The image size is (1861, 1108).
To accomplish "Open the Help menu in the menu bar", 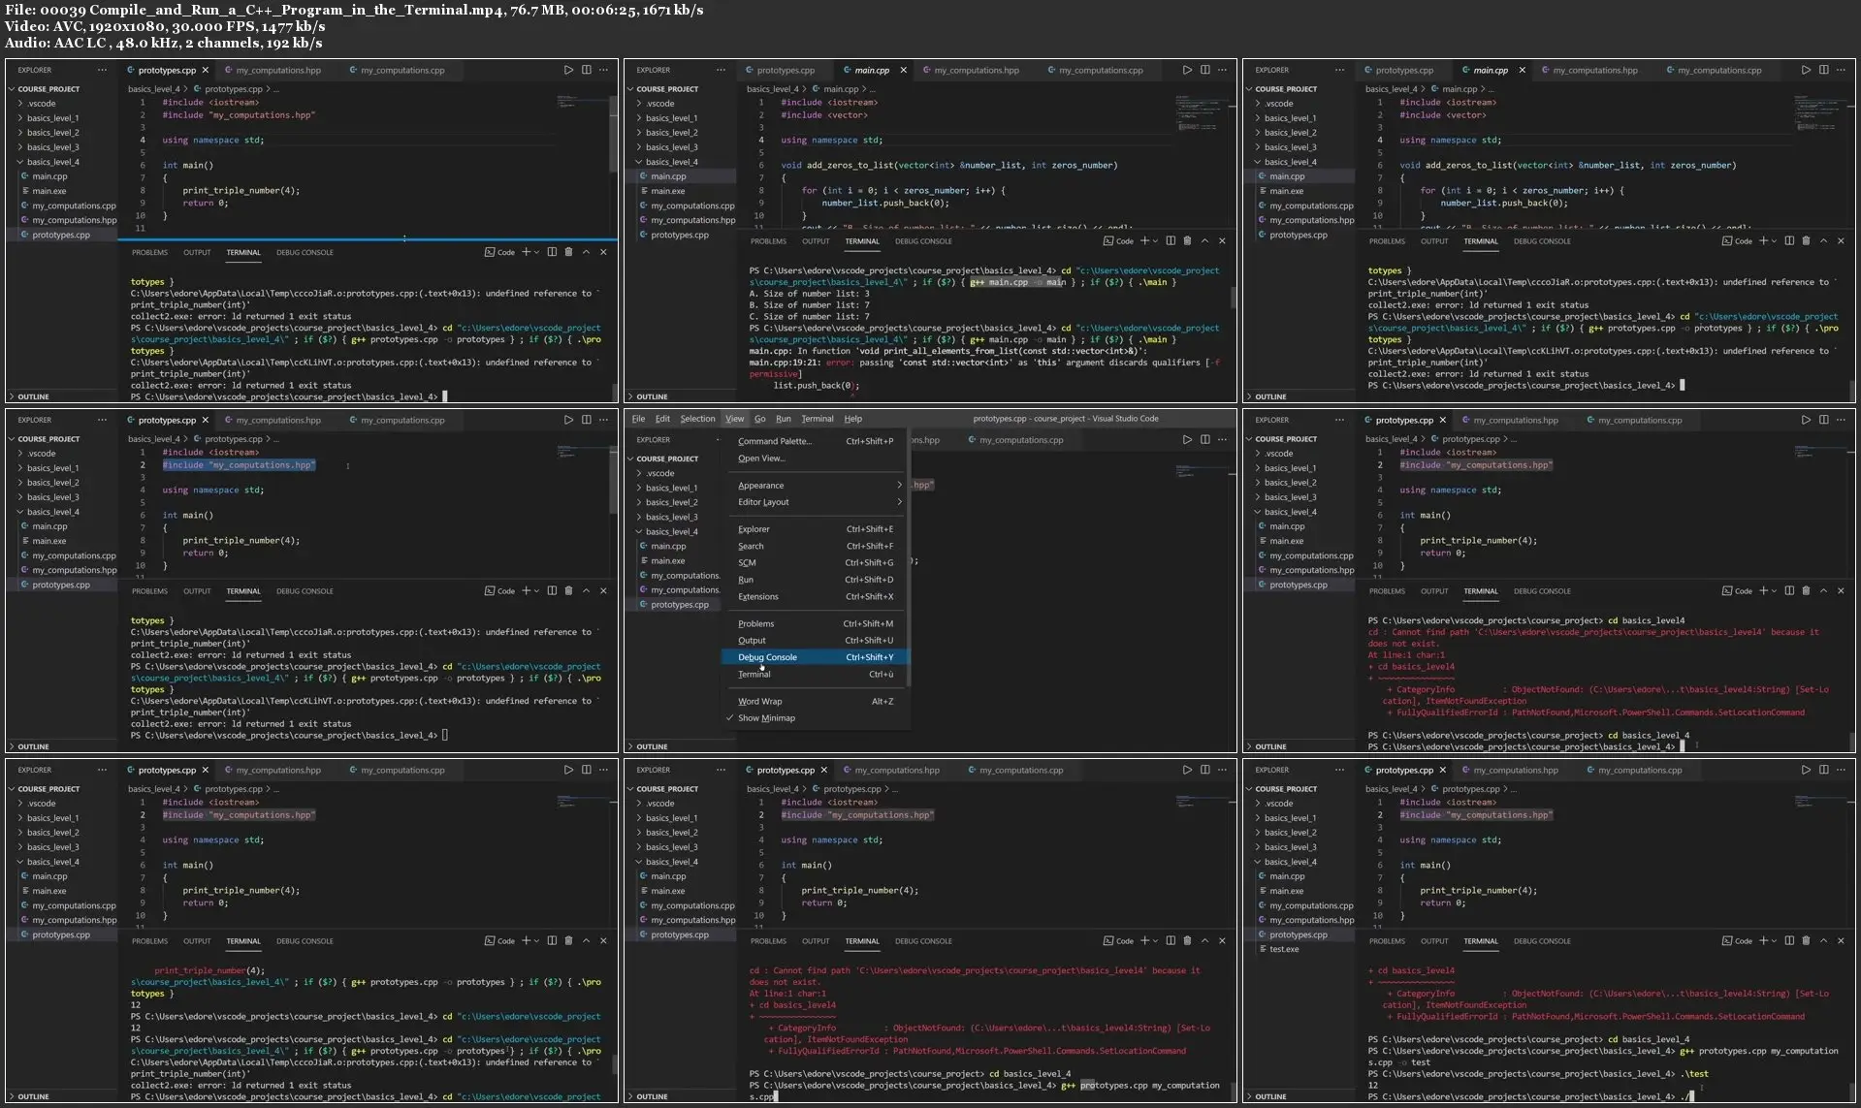I will [852, 419].
